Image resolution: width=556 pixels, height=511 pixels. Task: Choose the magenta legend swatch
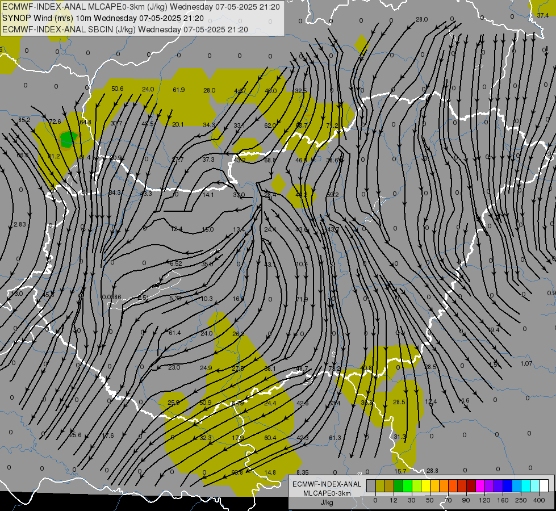[x=480, y=485]
